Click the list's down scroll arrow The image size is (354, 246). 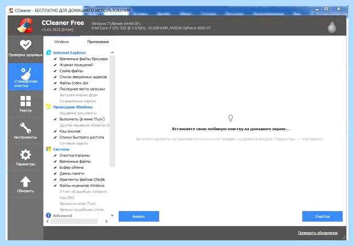[112, 216]
